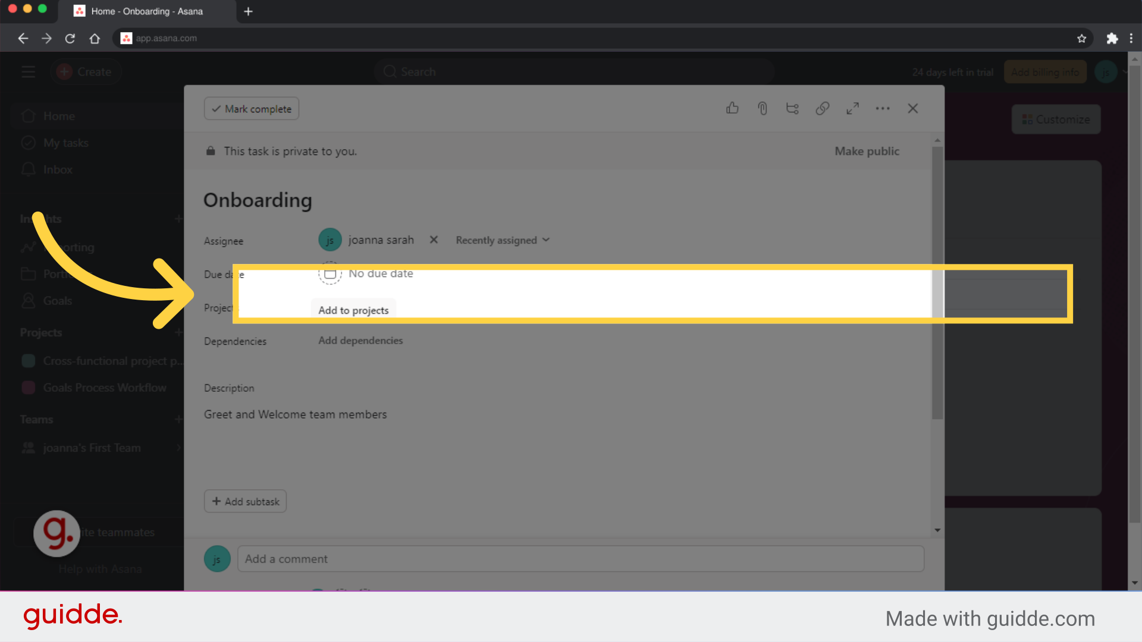Attach a file with the paperclip icon
The image size is (1142, 642).
763,108
